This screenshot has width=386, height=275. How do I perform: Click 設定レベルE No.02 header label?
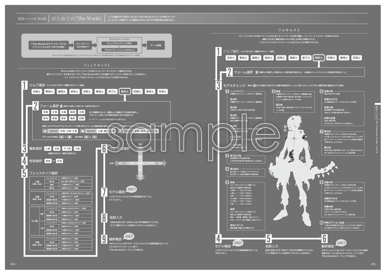pos(32,19)
